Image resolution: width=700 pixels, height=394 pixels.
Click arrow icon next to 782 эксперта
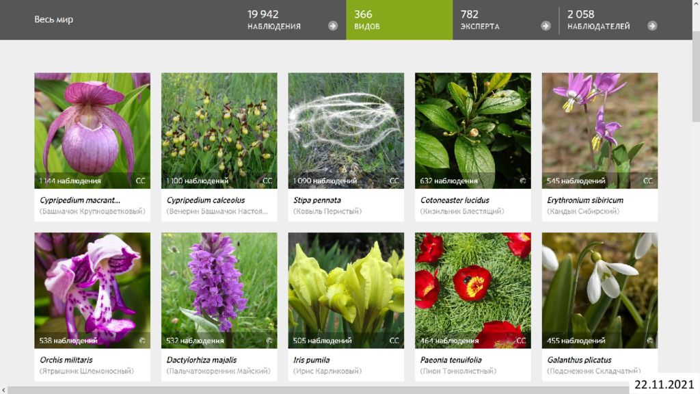(546, 26)
